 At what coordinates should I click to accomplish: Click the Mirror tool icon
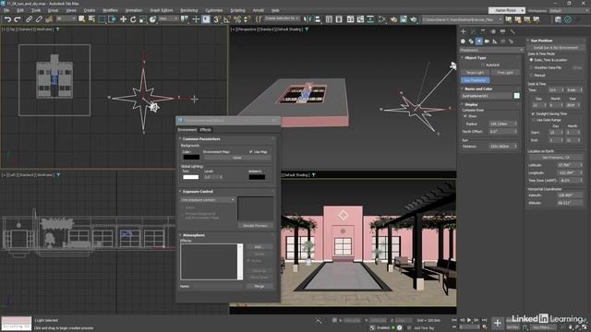[308, 19]
